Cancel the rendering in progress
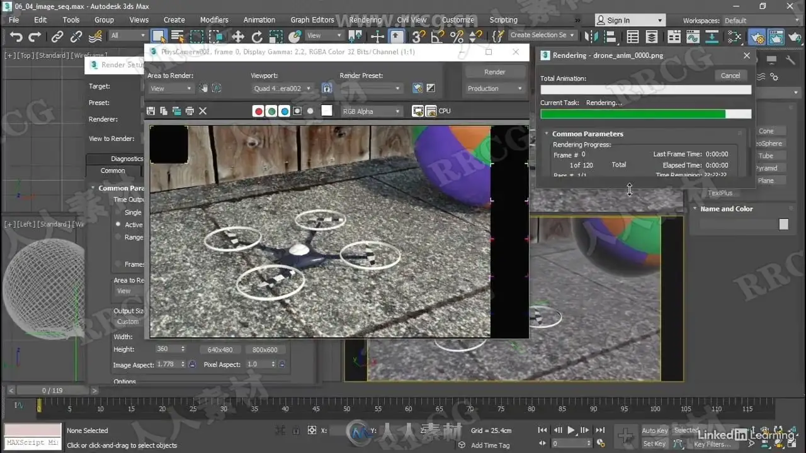The width and height of the screenshot is (806, 453). 730,75
